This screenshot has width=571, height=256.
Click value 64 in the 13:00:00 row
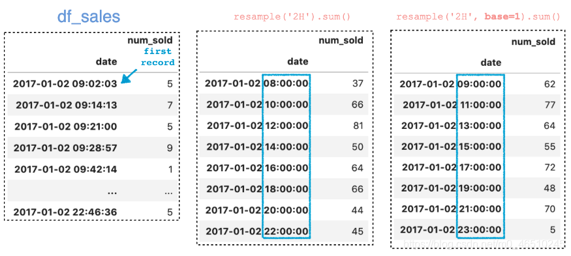coord(550,126)
